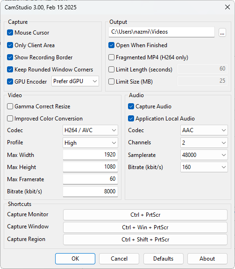Confirm settings with OK
This screenshot has height=269, width=235.
tap(75, 259)
